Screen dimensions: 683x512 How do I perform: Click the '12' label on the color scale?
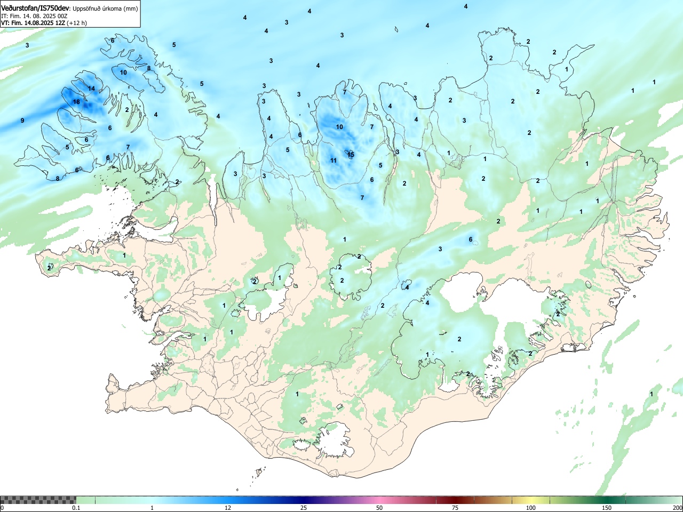click(x=228, y=508)
